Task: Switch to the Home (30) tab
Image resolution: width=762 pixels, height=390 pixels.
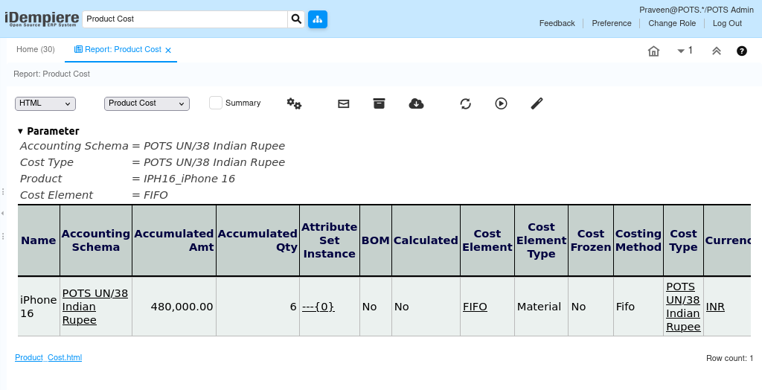Action: (36, 50)
